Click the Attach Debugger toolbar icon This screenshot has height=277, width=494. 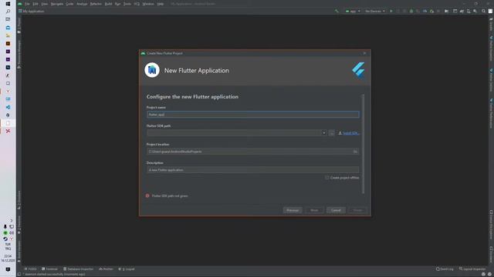(431, 11)
